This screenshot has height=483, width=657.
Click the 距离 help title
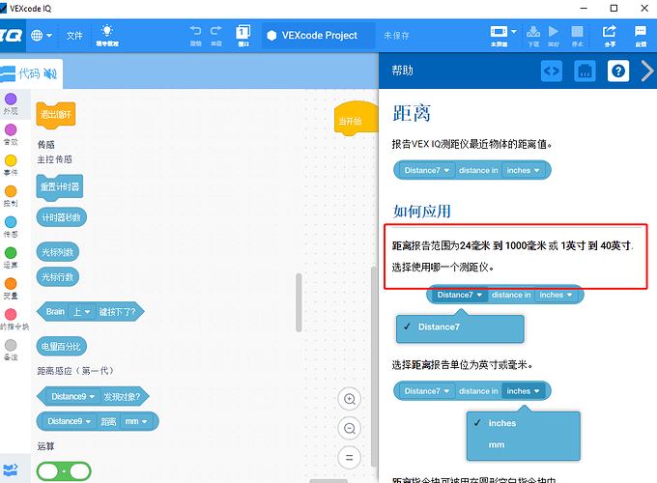click(412, 113)
